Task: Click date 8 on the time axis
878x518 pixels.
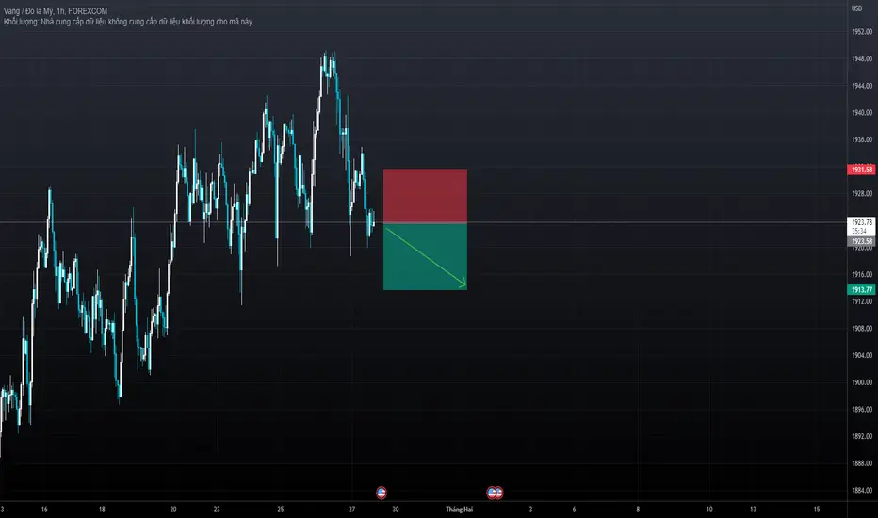Action: (638, 509)
